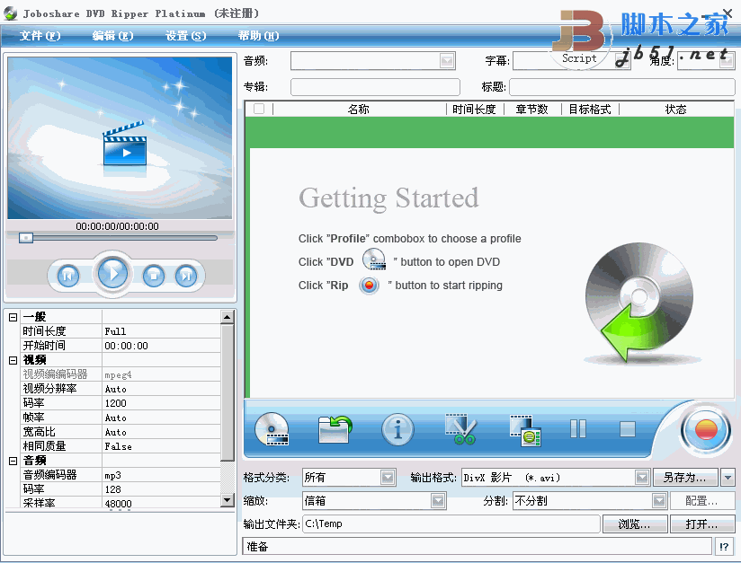Click the 配置... button
The image size is (741, 563).
click(x=701, y=501)
